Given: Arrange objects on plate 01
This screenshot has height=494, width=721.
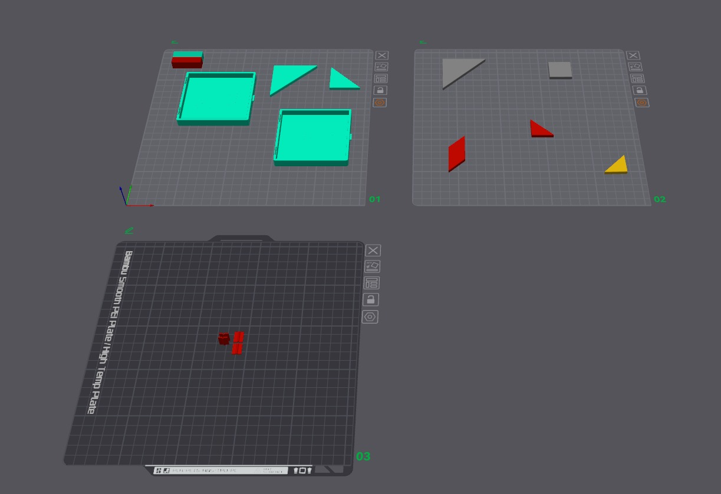Looking at the screenshot, I should 381,78.
